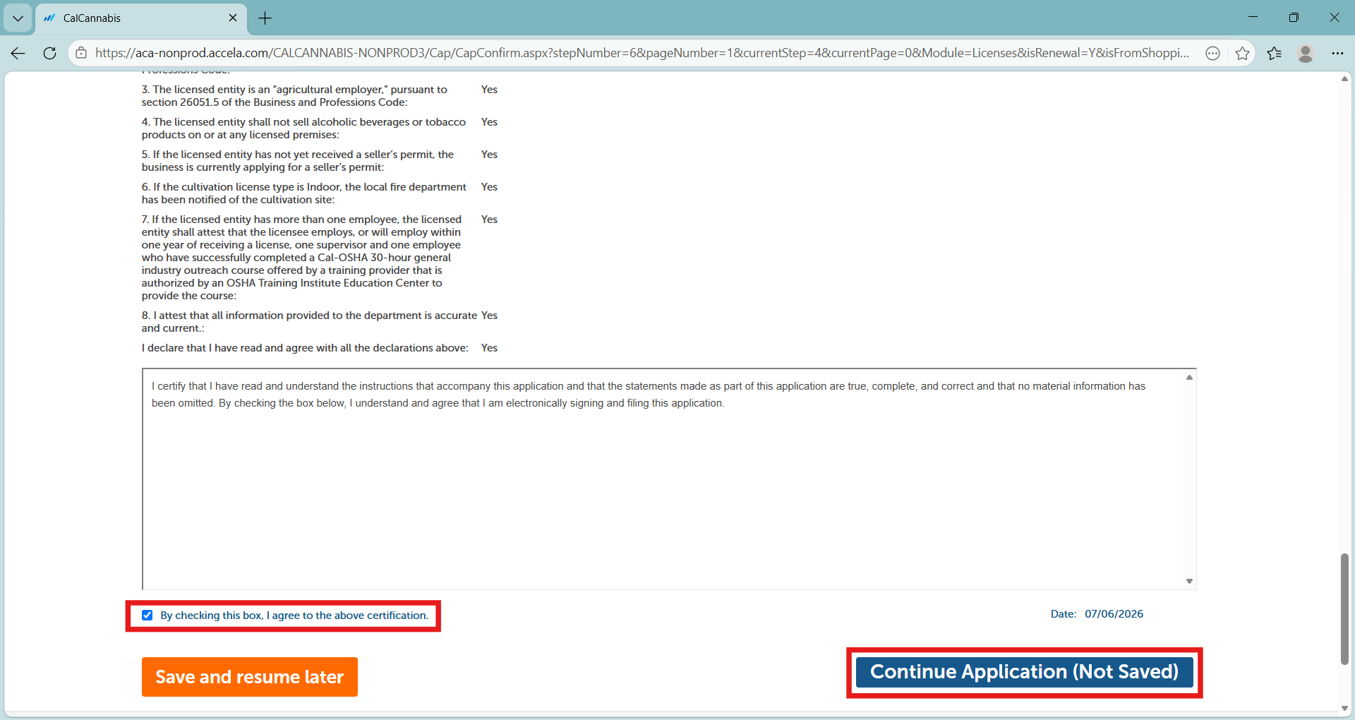The image size is (1355, 720).
Task: Open browser Settings and more menu
Action: [1337, 53]
